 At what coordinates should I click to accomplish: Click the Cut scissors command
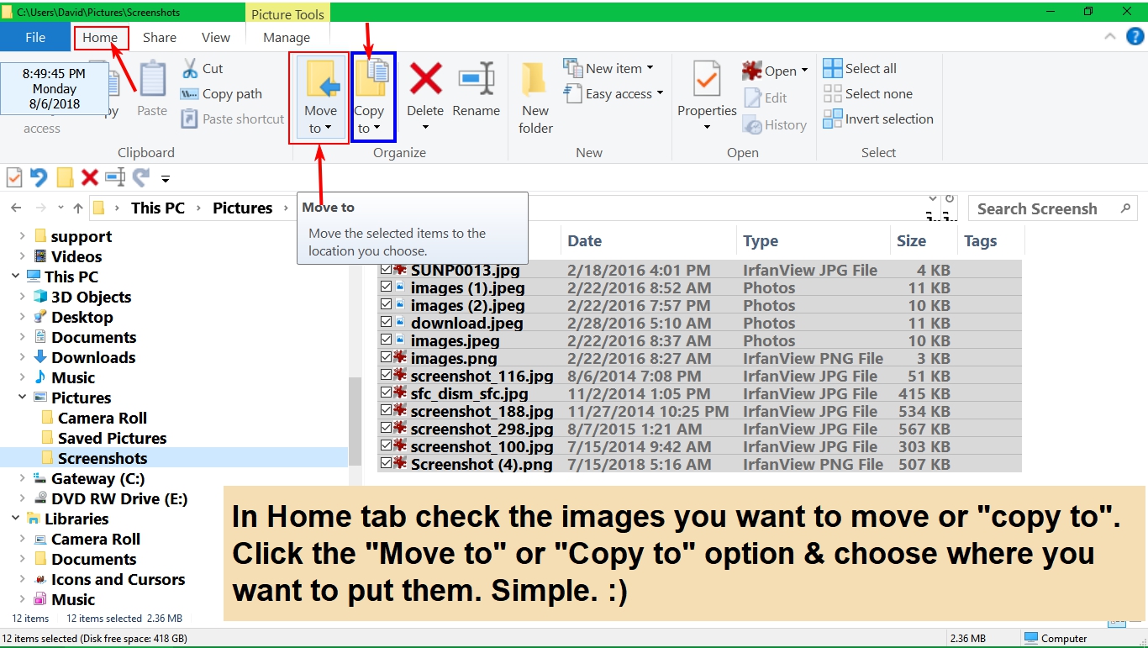[203, 69]
